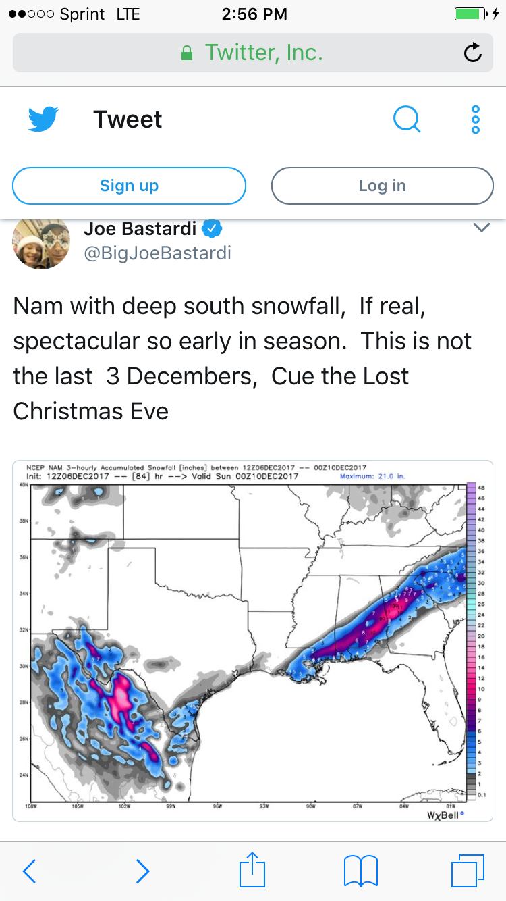The width and height of the screenshot is (506, 901).
Task: Open @BigJoeBastardi handle link
Action: tap(157, 253)
